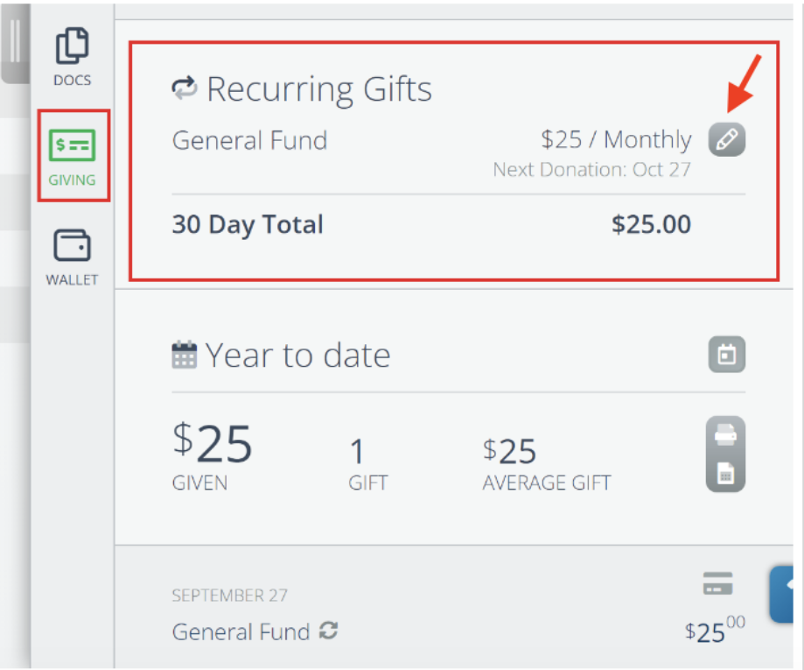Click the 30 Day Total row

tap(248, 224)
